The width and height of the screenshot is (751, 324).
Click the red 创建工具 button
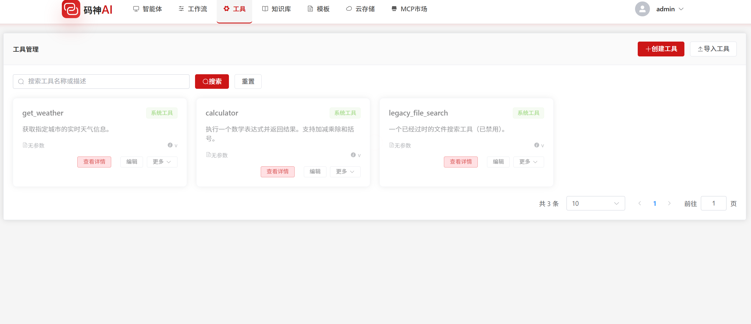(x=661, y=49)
